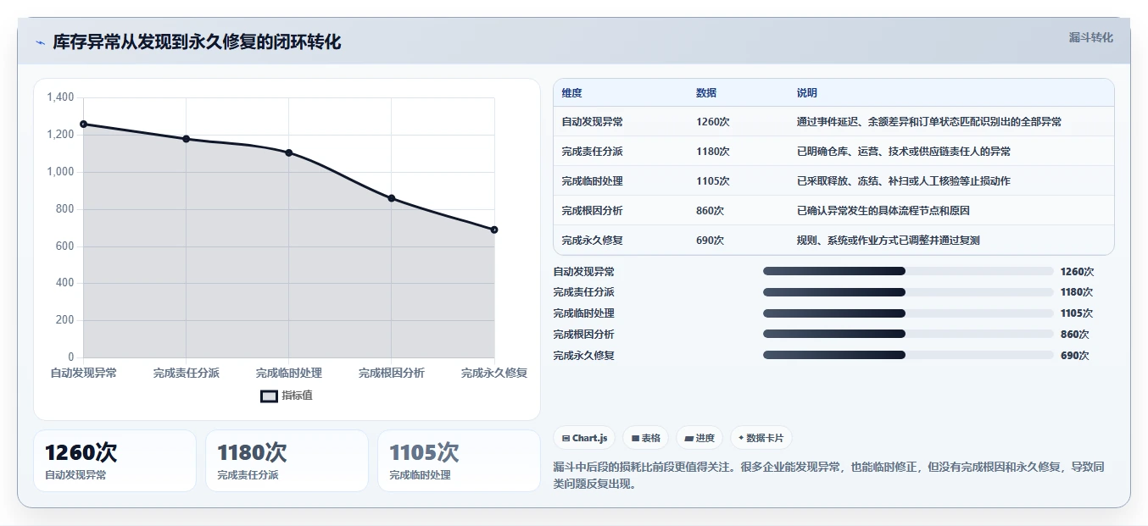This screenshot has height=526, width=1148.
Task: Click description 已明确仓库、运营、技术或供应链责任人的异常
Action: pos(904,152)
